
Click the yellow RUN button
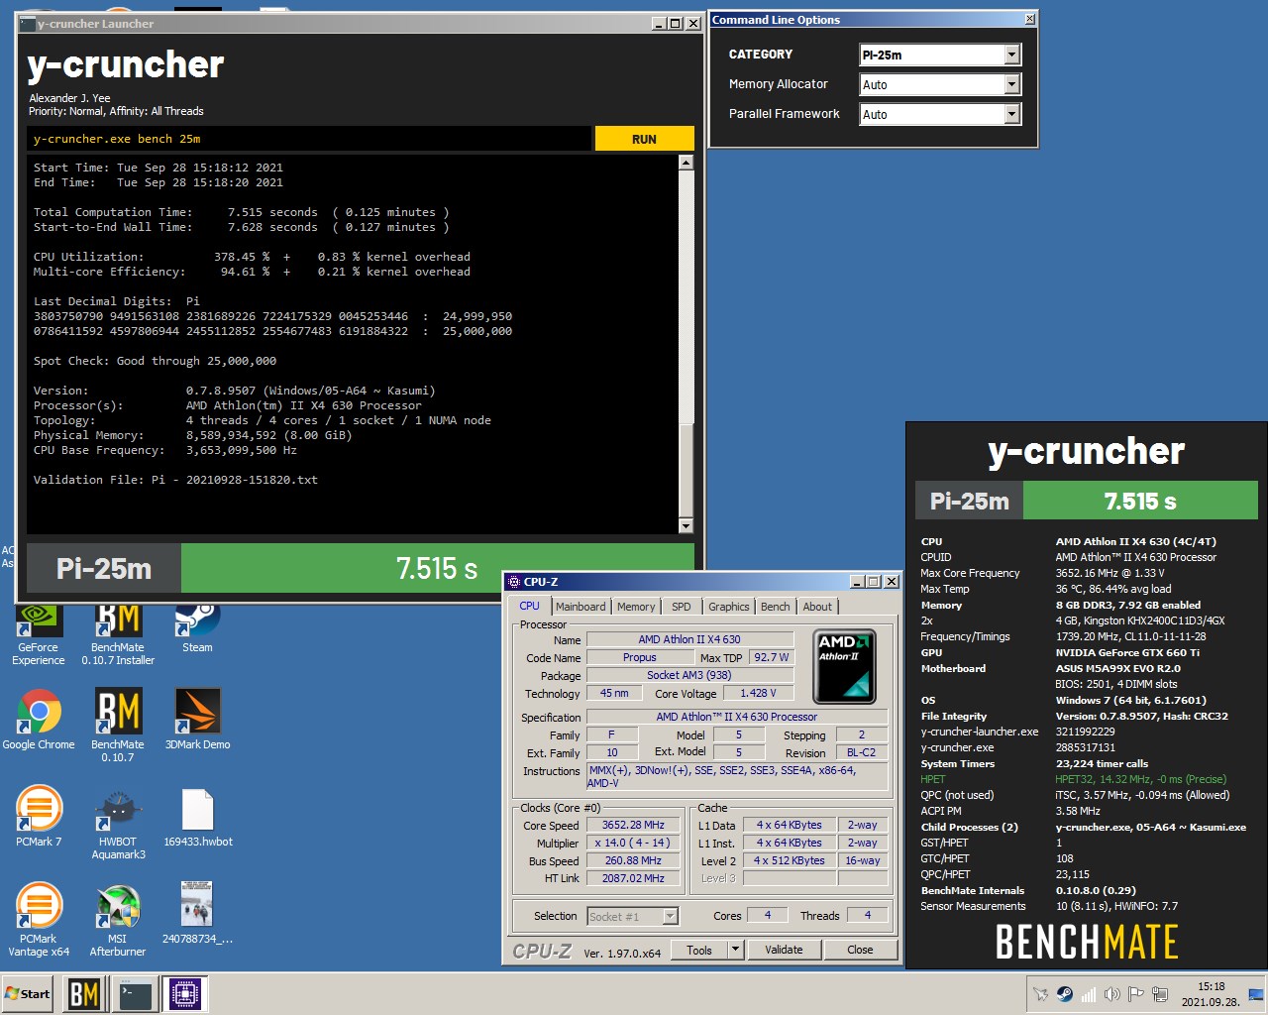click(644, 139)
